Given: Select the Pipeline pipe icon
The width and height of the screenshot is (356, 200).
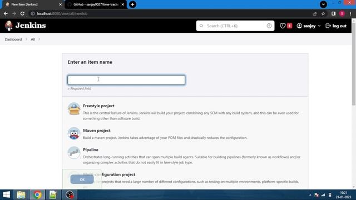Looking at the screenshot, I should tap(74, 153).
